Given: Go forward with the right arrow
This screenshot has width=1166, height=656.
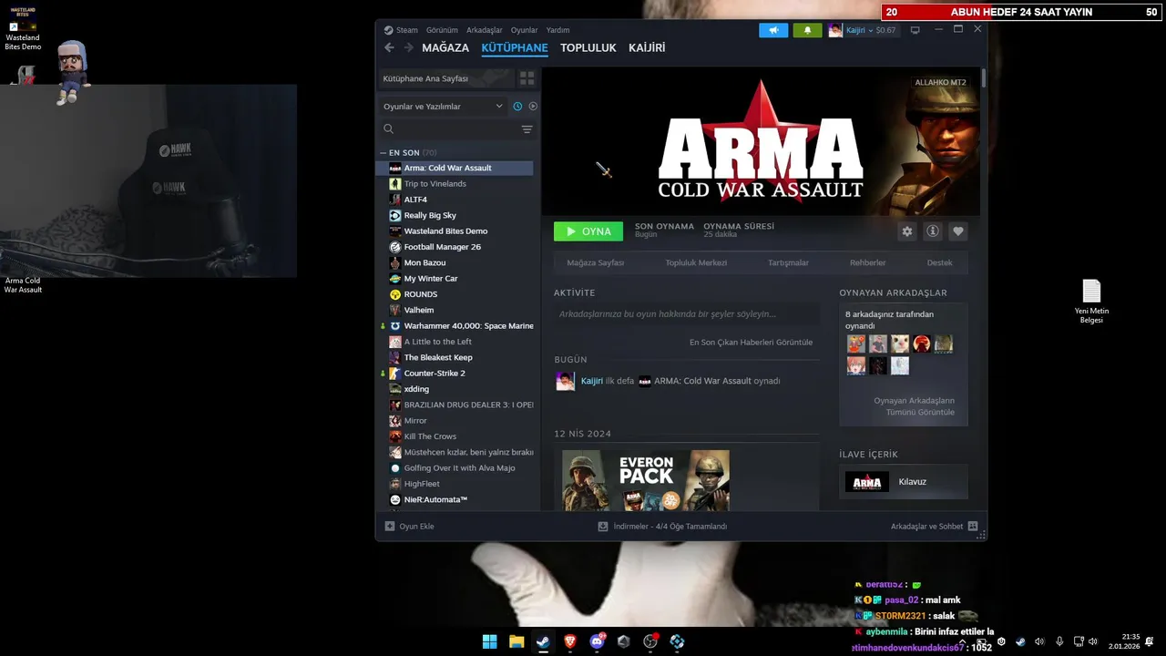Looking at the screenshot, I should pyautogui.click(x=408, y=47).
